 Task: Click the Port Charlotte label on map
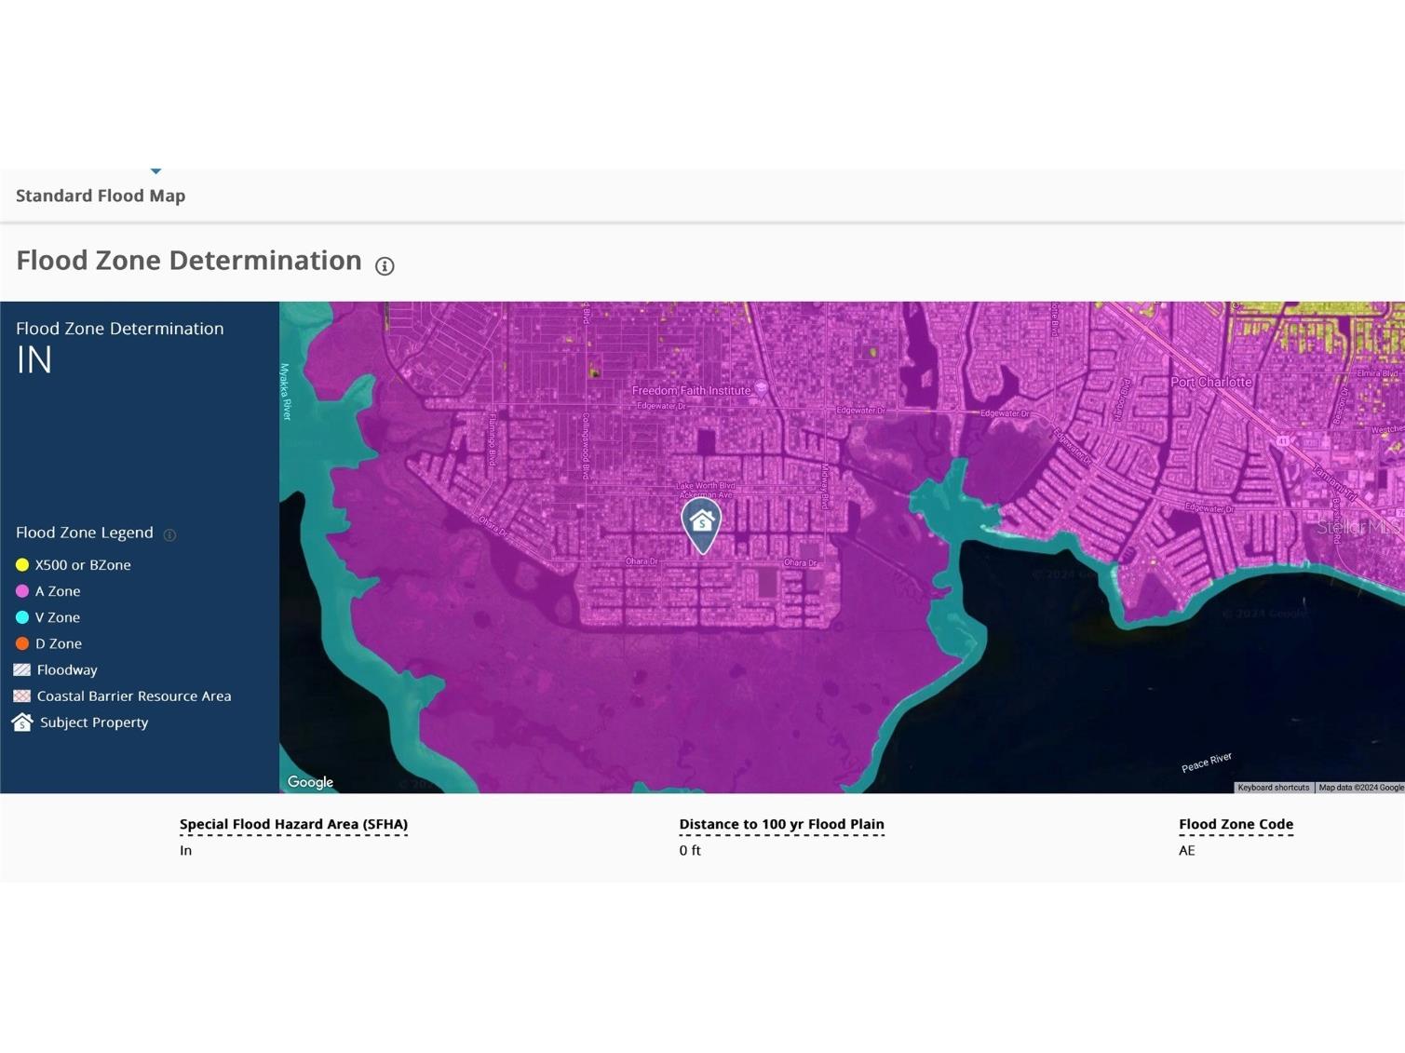coord(1210,383)
